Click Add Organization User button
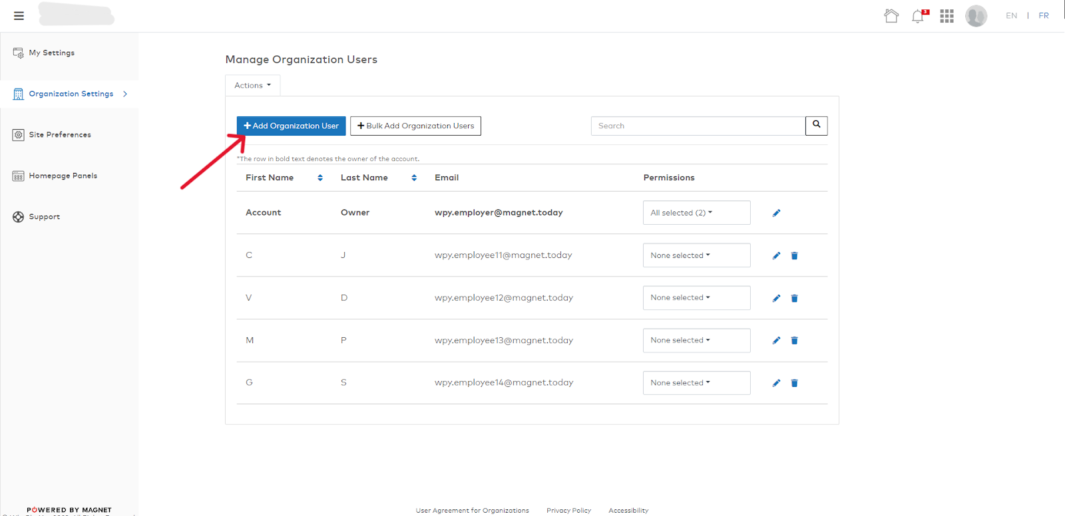 click(291, 126)
